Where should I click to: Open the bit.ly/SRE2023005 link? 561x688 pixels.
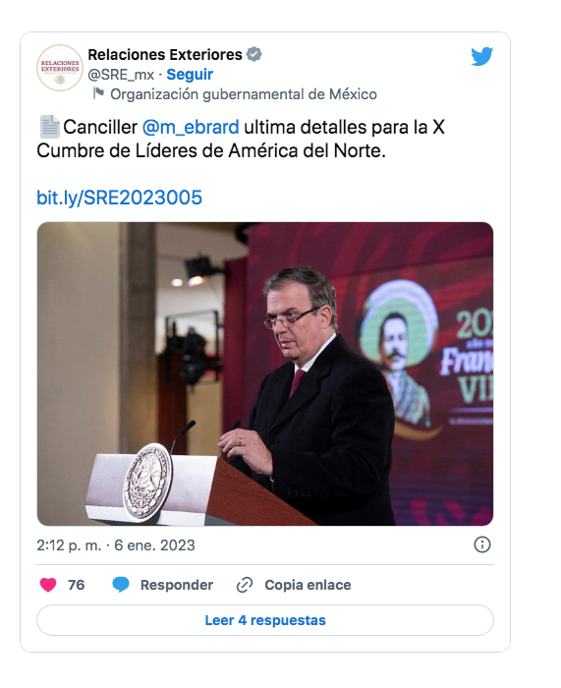(119, 198)
